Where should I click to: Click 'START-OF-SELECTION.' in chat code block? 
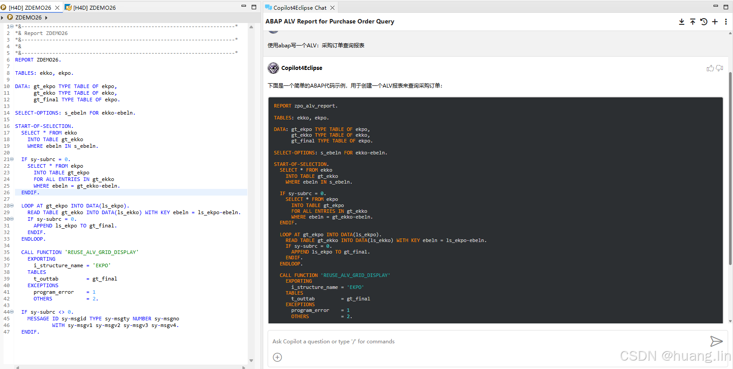(x=301, y=165)
